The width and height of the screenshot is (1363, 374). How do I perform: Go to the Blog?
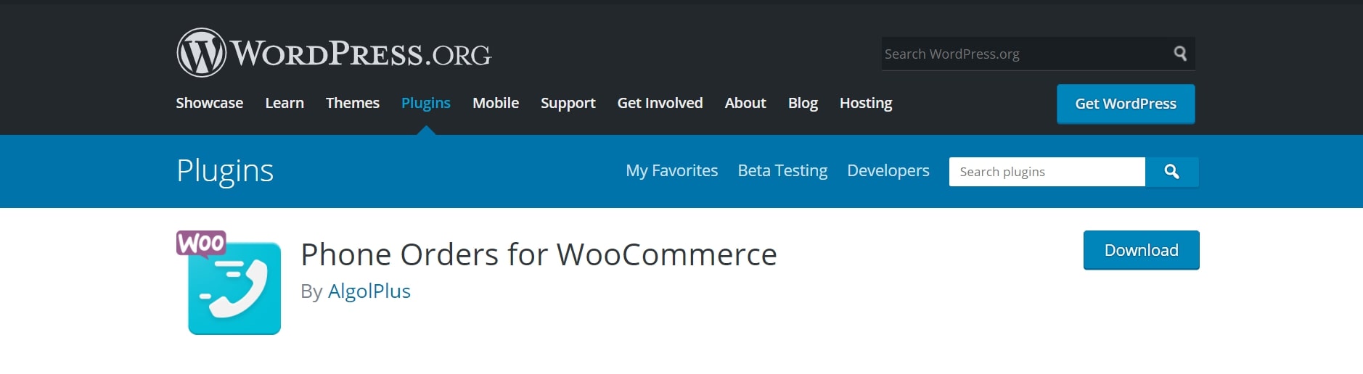click(x=803, y=103)
